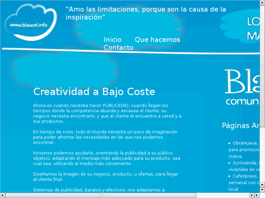
Task: Click the horizontal scrollbar thumb
Action: pyautogui.click(x=101, y=195)
